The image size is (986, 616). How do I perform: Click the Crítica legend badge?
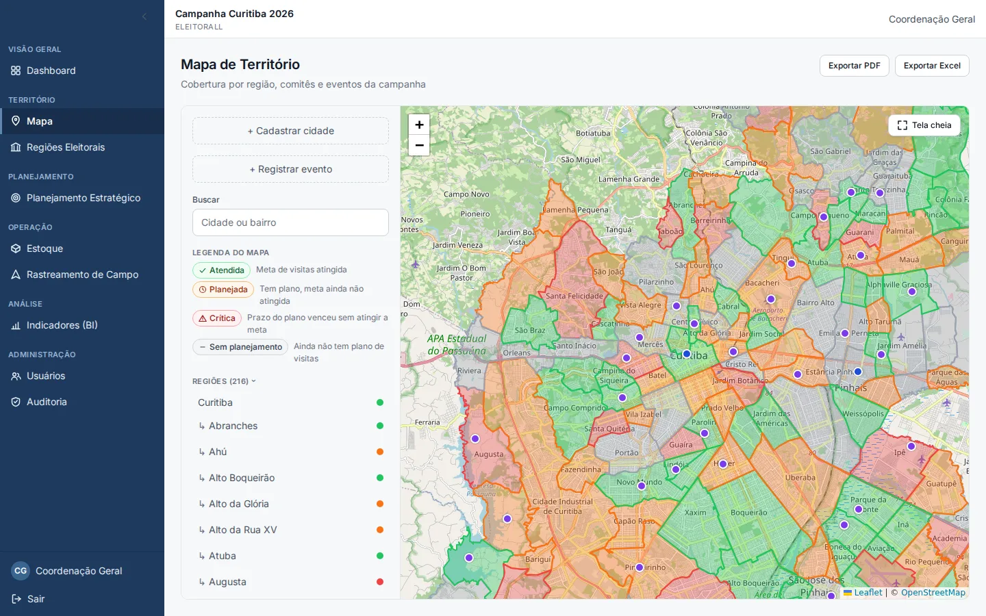click(217, 318)
